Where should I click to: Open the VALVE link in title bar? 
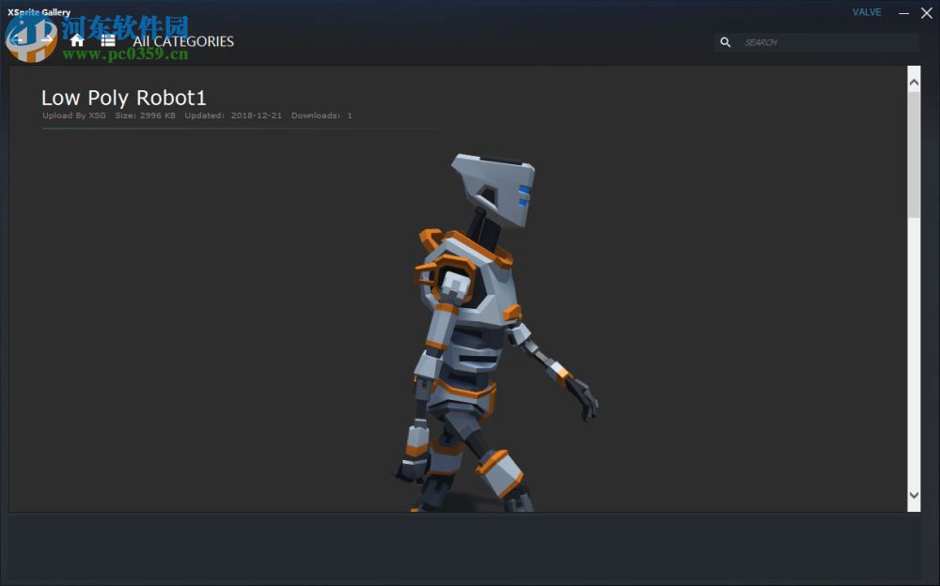[x=867, y=12]
